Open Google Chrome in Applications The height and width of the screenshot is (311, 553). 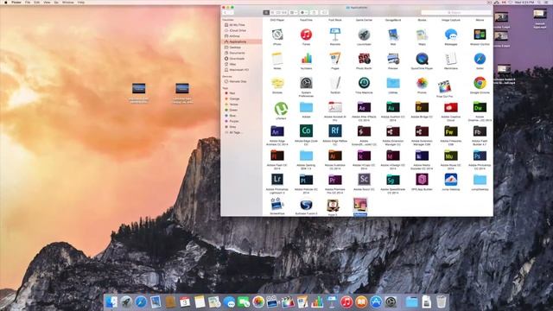[480, 83]
